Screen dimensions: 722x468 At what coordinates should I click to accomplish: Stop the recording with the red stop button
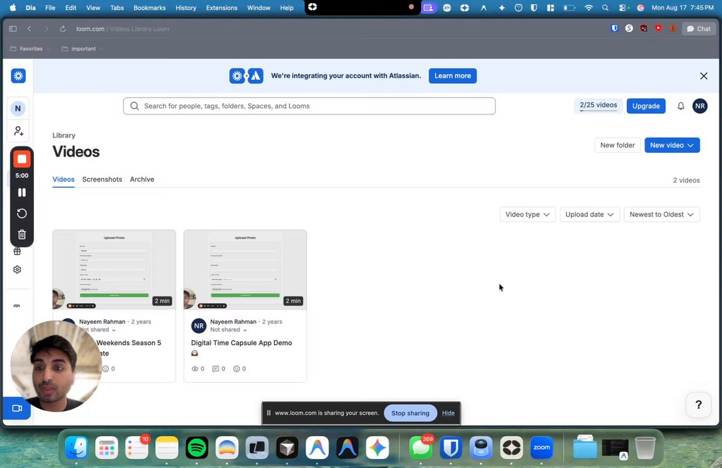coord(21,159)
